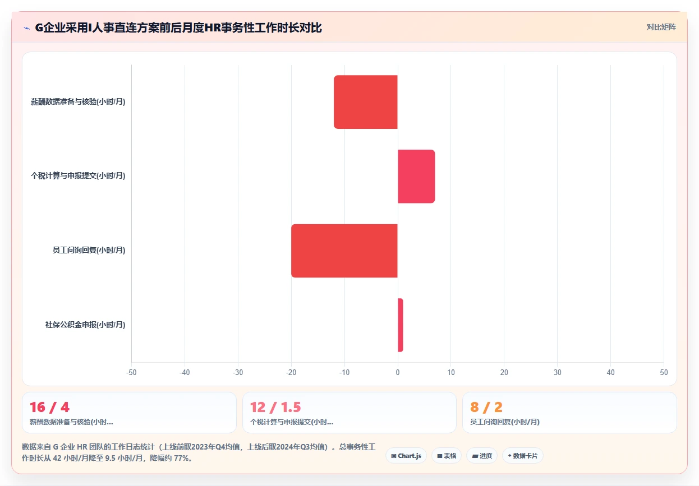This screenshot has width=699, height=486.
Task: Click the Chart.js tag button
Action: [x=406, y=456]
